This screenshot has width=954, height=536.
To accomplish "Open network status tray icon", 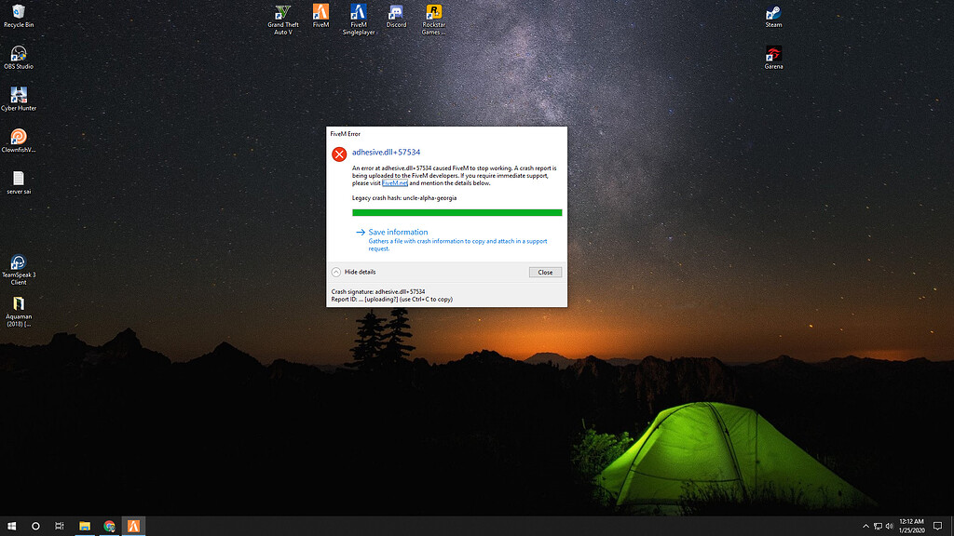I will (x=878, y=527).
